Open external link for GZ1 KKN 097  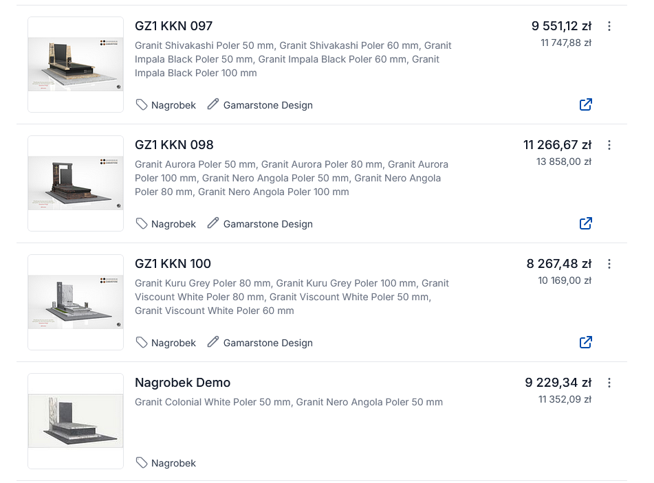coord(586,104)
